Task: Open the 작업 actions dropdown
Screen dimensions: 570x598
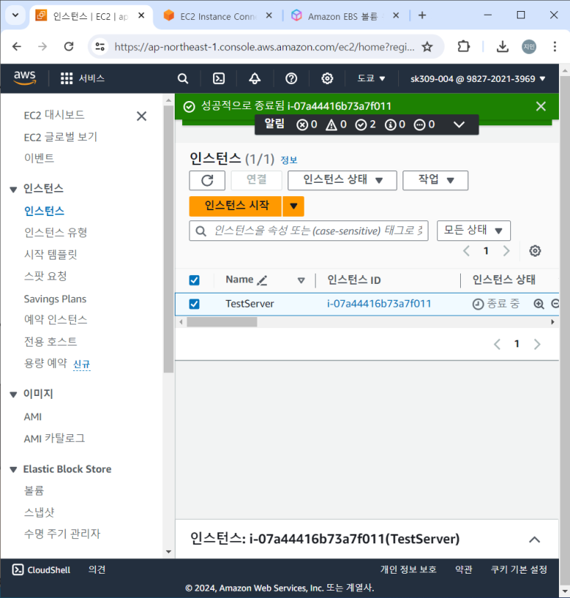Action: click(435, 181)
